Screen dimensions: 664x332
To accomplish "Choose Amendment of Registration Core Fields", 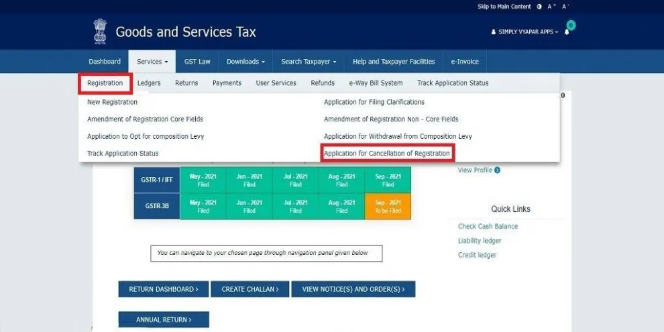I will pyautogui.click(x=146, y=119).
